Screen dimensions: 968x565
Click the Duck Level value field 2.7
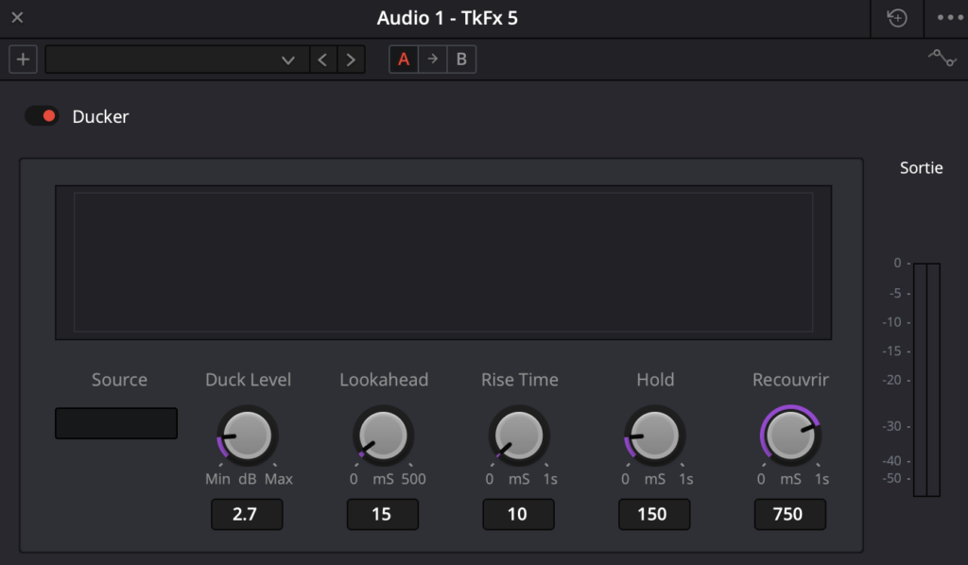pyautogui.click(x=247, y=514)
